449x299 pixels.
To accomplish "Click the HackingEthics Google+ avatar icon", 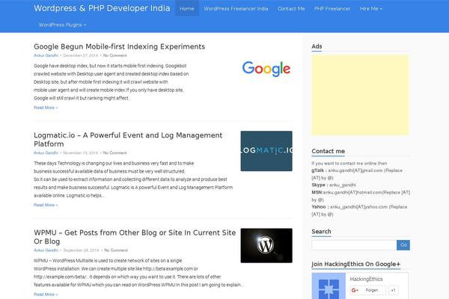I will [x=329, y=286].
